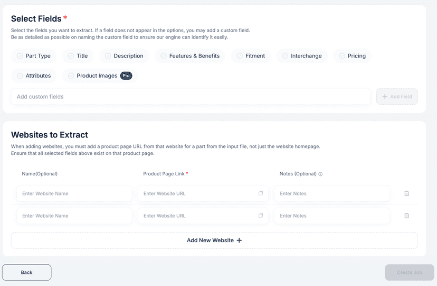Image resolution: width=437 pixels, height=286 pixels.
Task: Focus the Add custom fields input
Action: [x=191, y=96]
